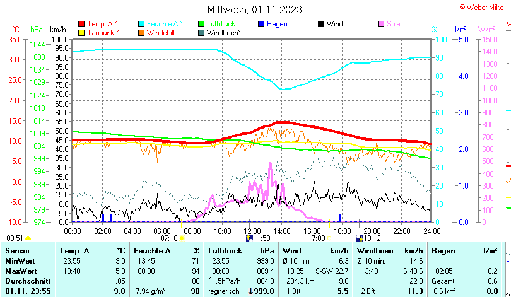Viewport: 511px width, 297px height.
Task: Click the pink 'W/m²' axis unit label
Action: (486, 30)
